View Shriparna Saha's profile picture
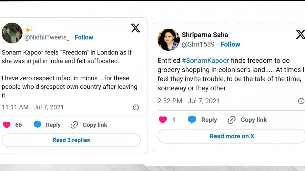The height and width of the screenshot is (171, 305). (168, 39)
